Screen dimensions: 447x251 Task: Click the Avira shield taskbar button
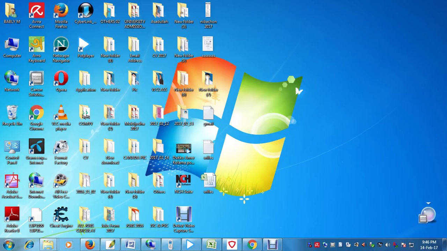click(232, 245)
